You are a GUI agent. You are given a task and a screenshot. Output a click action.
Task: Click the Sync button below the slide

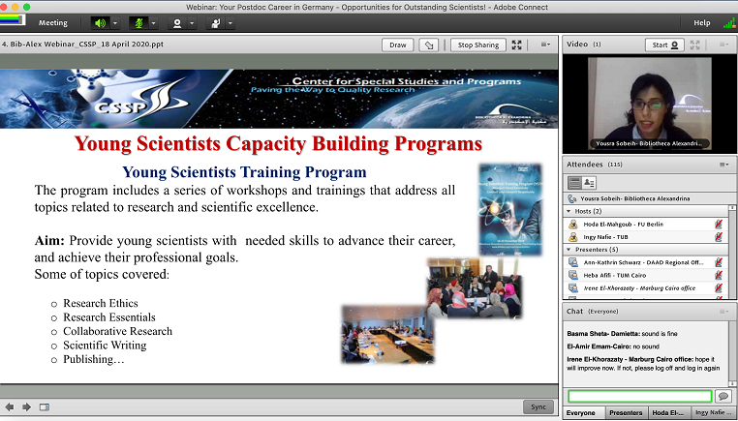538,406
